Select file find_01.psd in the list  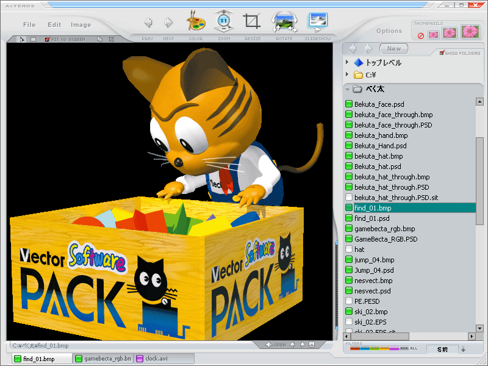pos(372,218)
